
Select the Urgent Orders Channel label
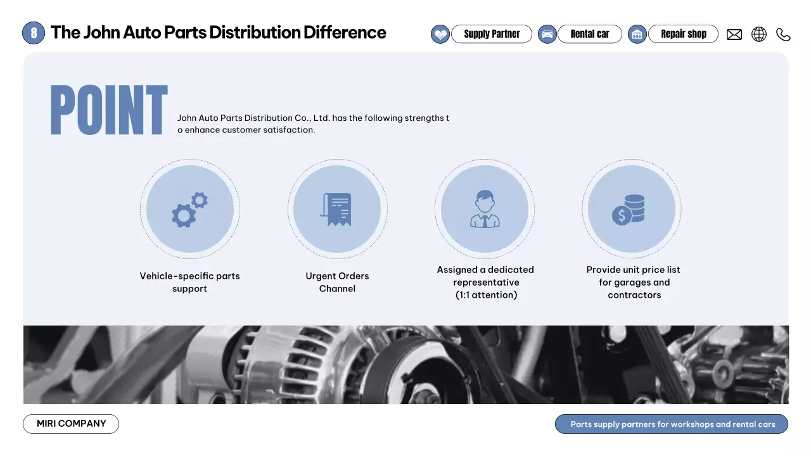(337, 282)
